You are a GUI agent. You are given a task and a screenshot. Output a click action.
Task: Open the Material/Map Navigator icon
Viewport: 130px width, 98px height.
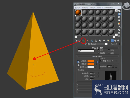119,36
